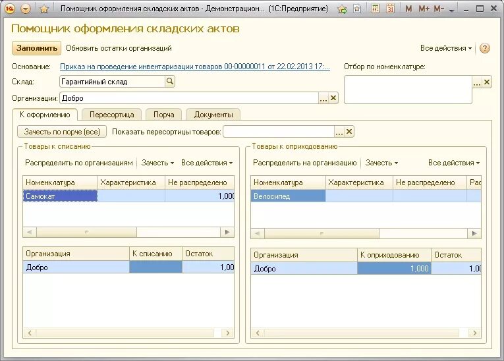Click the Заполнить button

pyautogui.click(x=37, y=48)
